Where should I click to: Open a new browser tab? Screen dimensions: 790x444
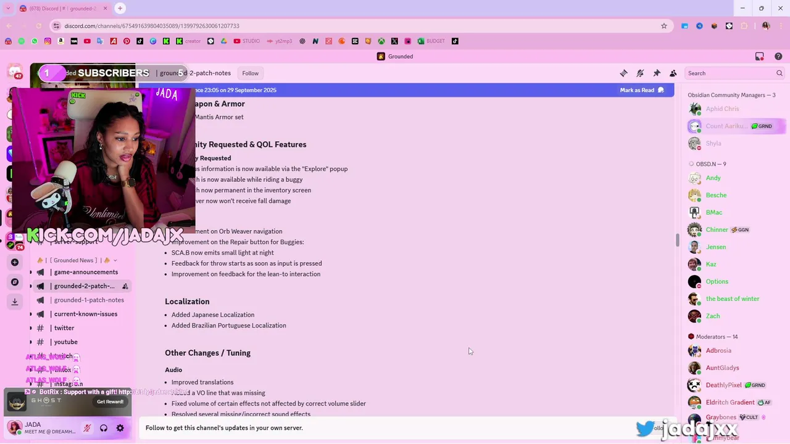(120, 8)
